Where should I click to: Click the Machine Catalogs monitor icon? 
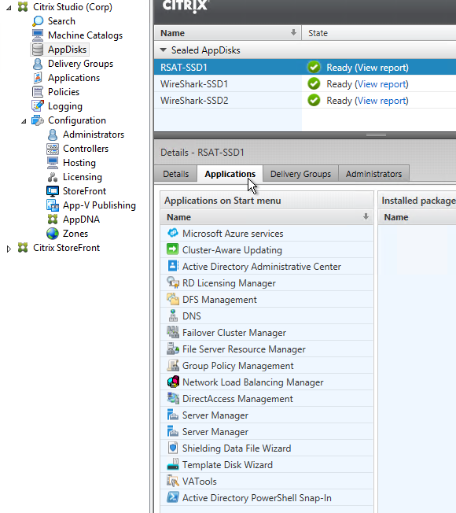[38, 35]
